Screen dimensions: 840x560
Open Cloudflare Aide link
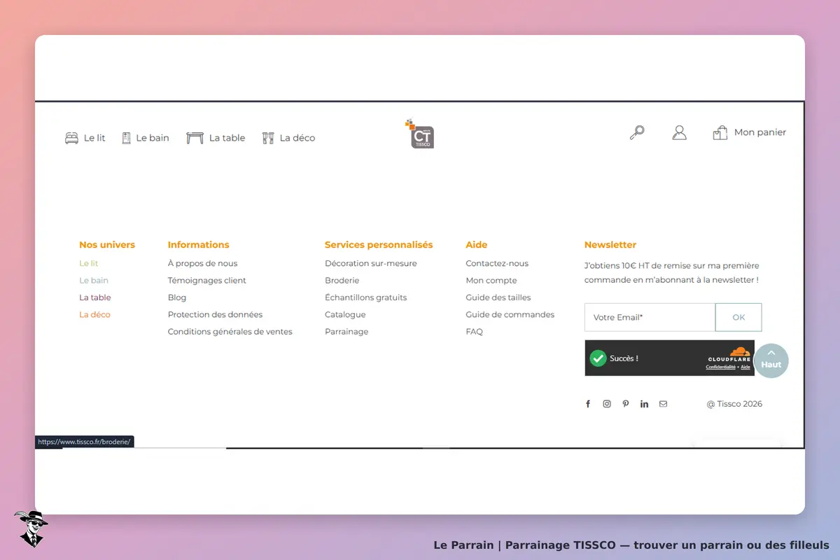[x=745, y=367]
